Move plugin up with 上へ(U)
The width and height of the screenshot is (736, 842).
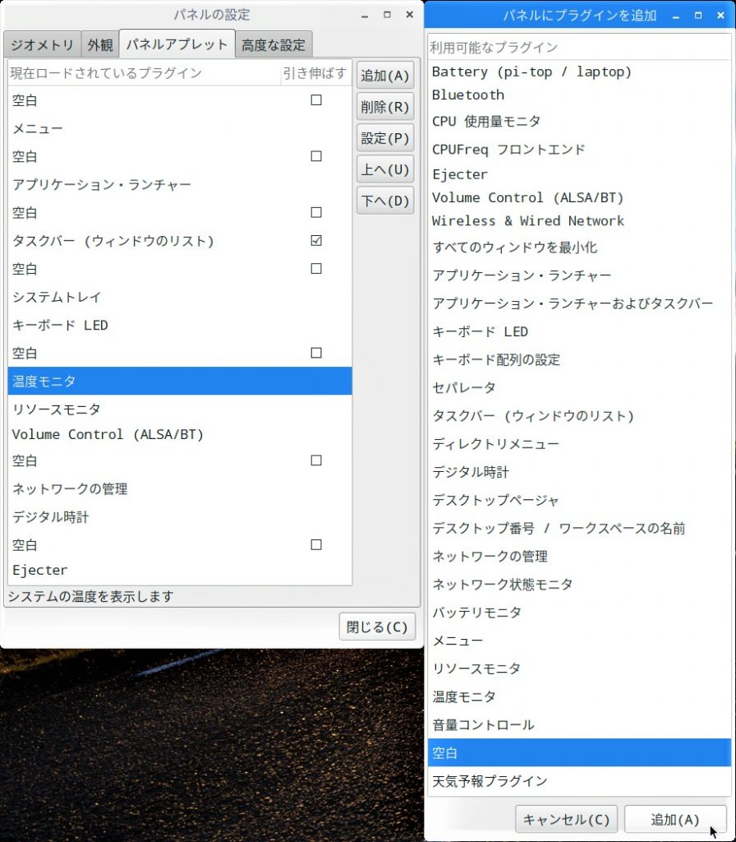click(x=384, y=169)
